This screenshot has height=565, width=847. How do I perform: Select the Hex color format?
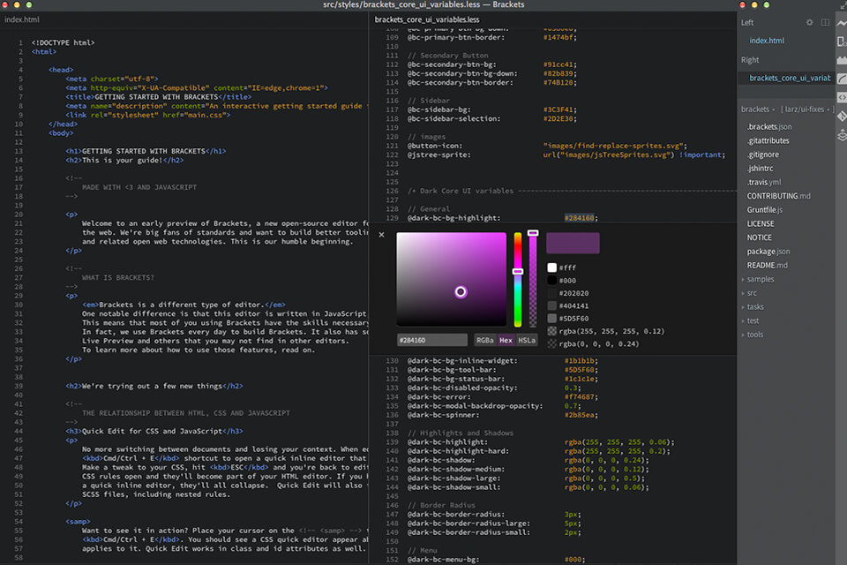(x=506, y=340)
